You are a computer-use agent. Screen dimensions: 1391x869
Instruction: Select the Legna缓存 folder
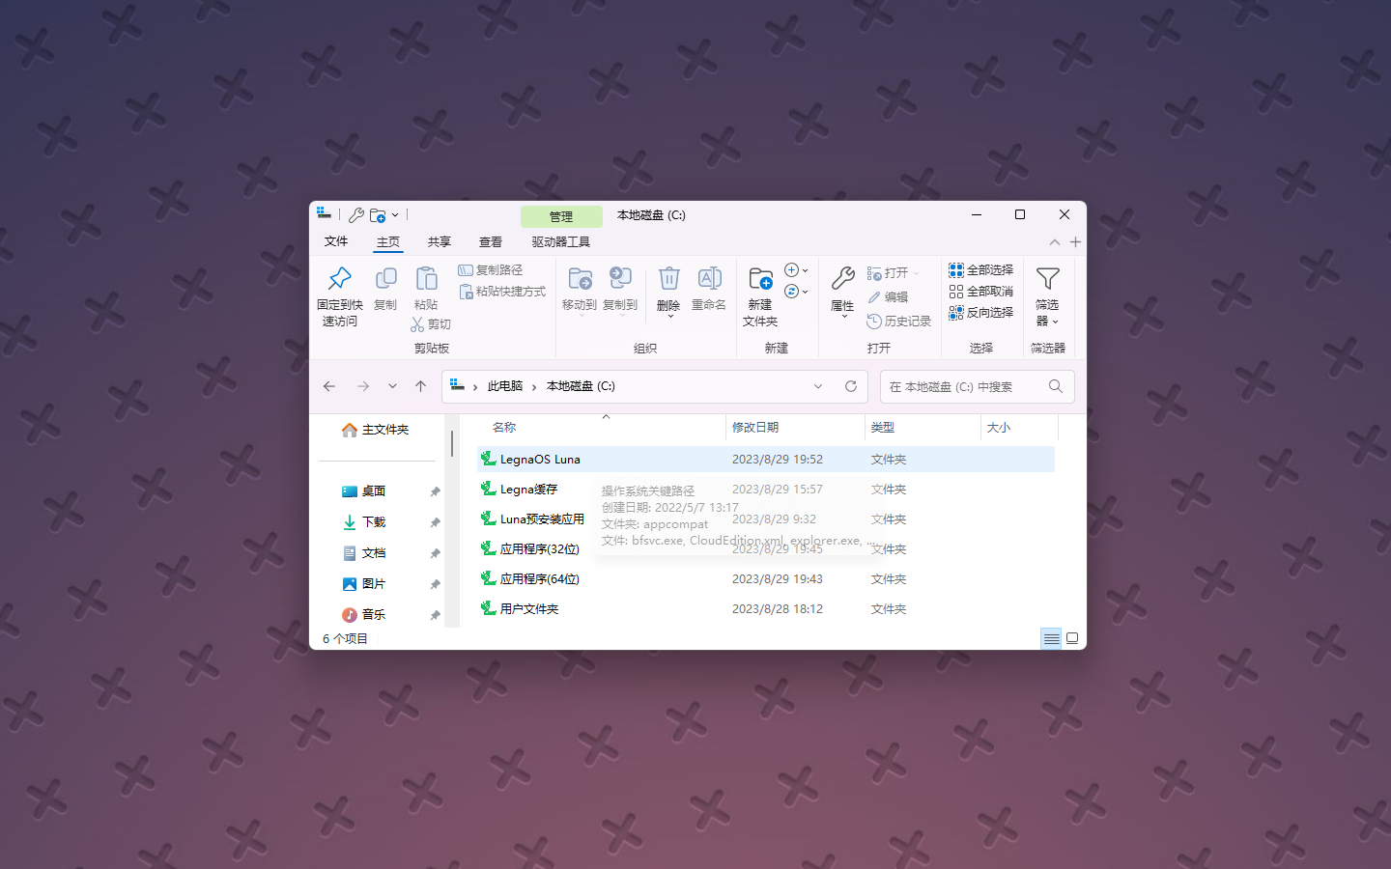(766, 490)
